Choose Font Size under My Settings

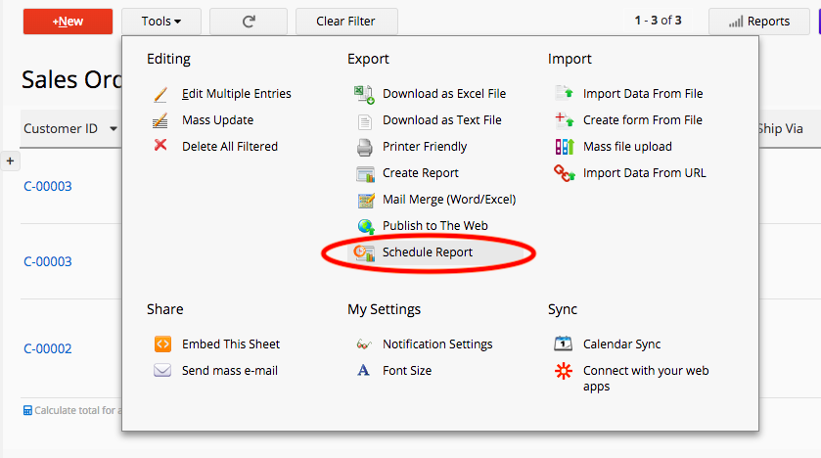point(407,371)
